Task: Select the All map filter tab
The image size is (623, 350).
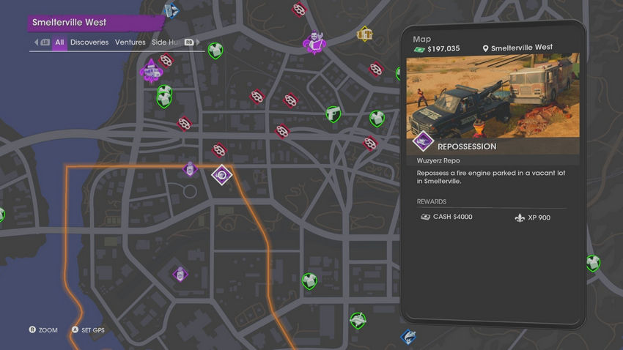Action: [59, 42]
